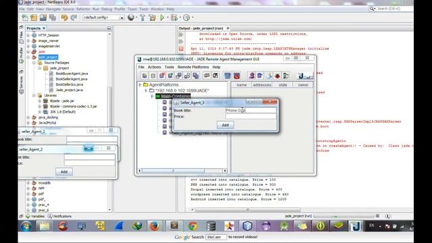Click the 'owner' column header in JADE table
432x243 pixels.
click(x=303, y=85)
